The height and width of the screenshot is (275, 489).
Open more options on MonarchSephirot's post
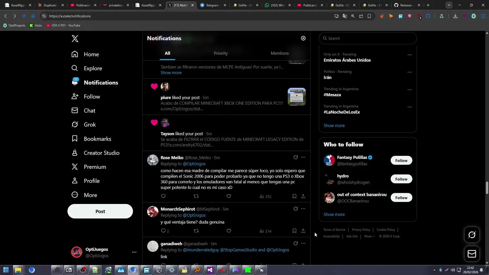click(303, 209)
